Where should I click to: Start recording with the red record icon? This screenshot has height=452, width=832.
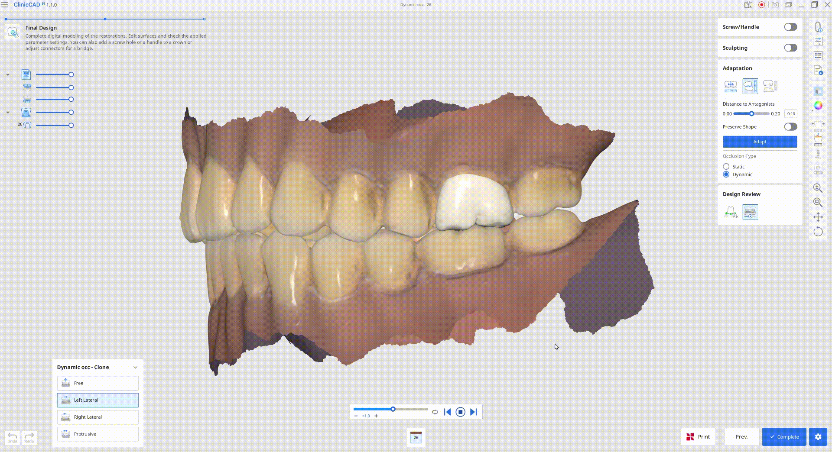(x=761, y=5)
